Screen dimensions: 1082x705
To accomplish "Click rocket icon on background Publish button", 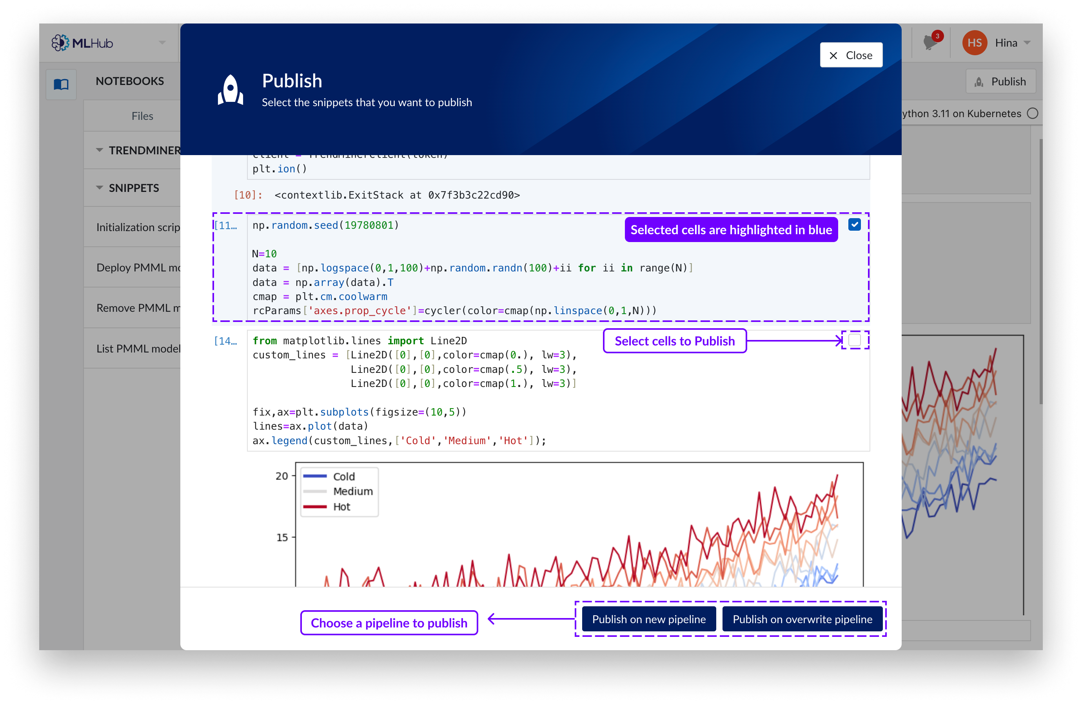I will [979, 82].
